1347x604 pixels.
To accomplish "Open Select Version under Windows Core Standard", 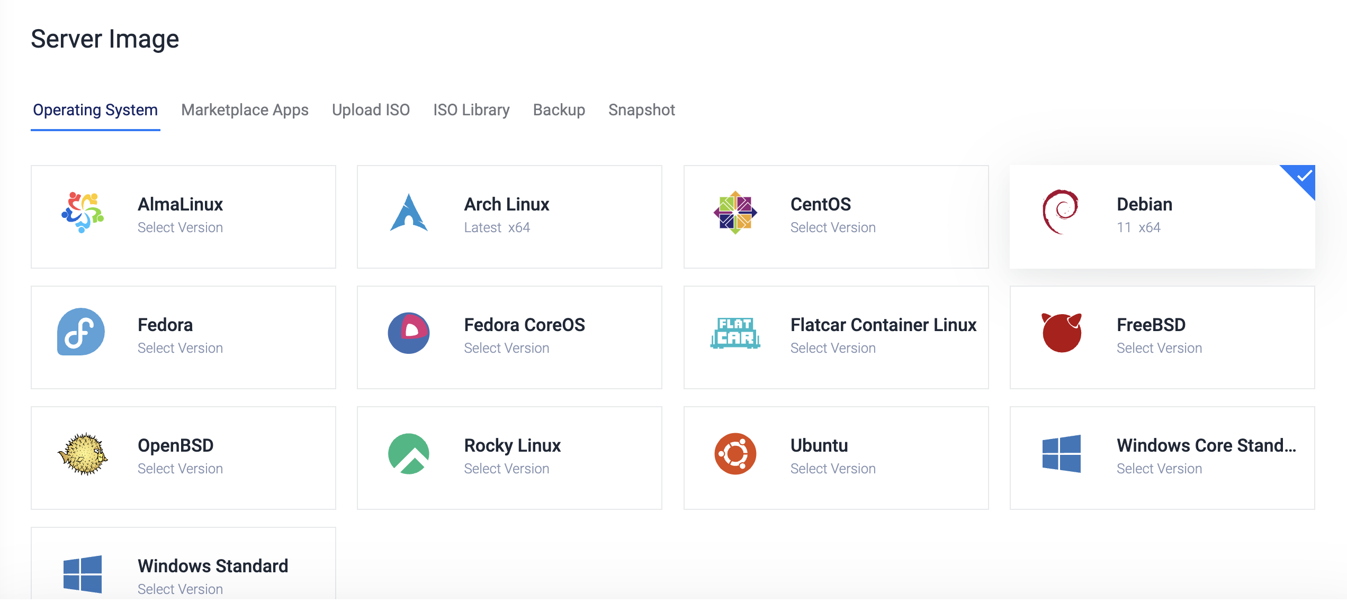I will click(1159, 469).
